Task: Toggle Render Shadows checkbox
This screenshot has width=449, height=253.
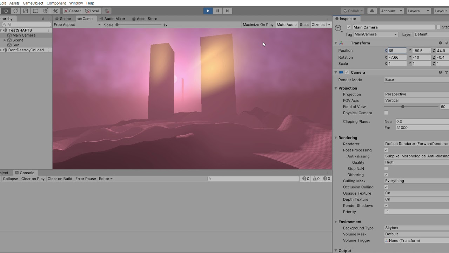Action: tap(386, 206)
